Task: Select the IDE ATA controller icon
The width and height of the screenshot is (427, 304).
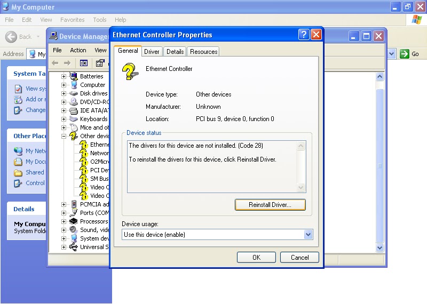Action: 74,110
